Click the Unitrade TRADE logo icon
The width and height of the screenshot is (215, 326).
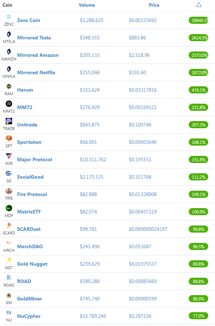[9, 121]
